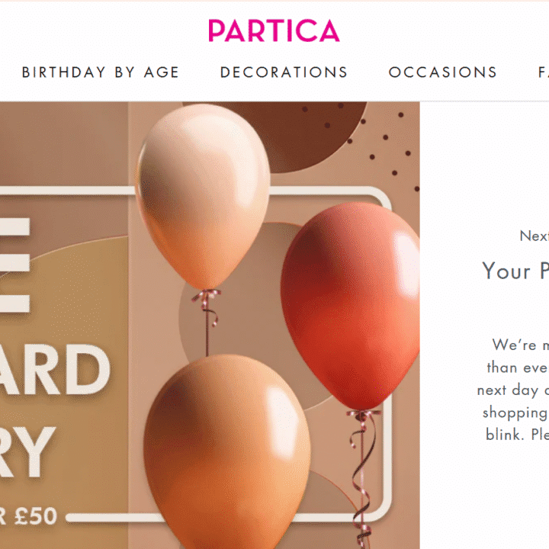Open the Decorations menu

pos(284,72)
